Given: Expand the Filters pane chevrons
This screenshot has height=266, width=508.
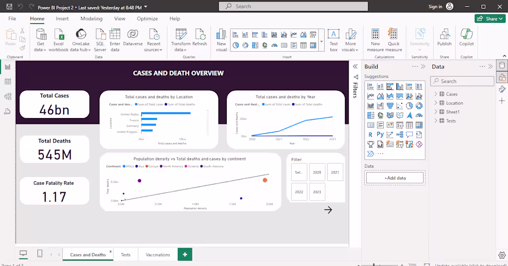Looking at the screenshot, I should coord(355,66).
